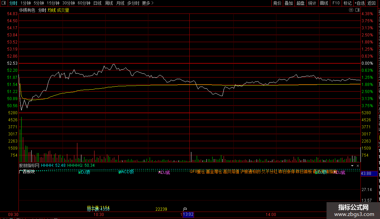Screen dimensions: 380x219
Task: Click the MACD顶 signal marker
Action: (126, 172)
